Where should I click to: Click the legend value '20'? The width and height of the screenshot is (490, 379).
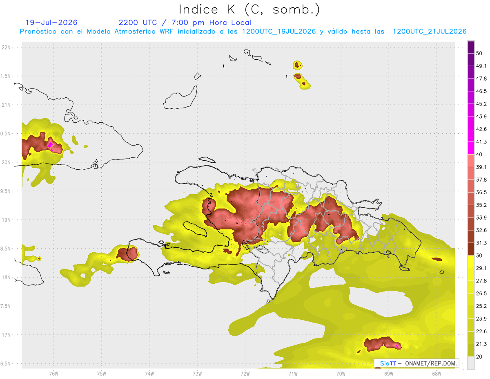(479, 357)
